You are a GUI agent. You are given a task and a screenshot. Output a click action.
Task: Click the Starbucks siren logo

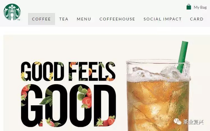tap(12, 12)
